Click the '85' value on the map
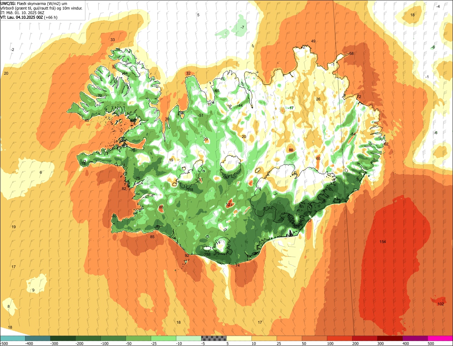The height and width of the screenshot is (346, 453). coord(153,237)
